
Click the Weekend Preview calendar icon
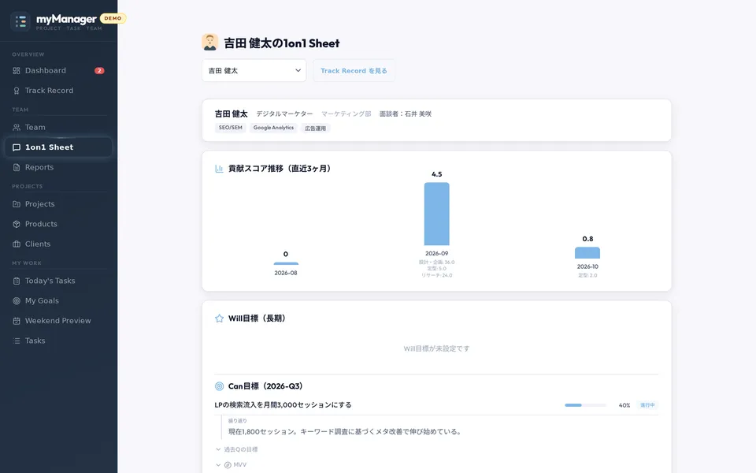[x=17, y=321]
